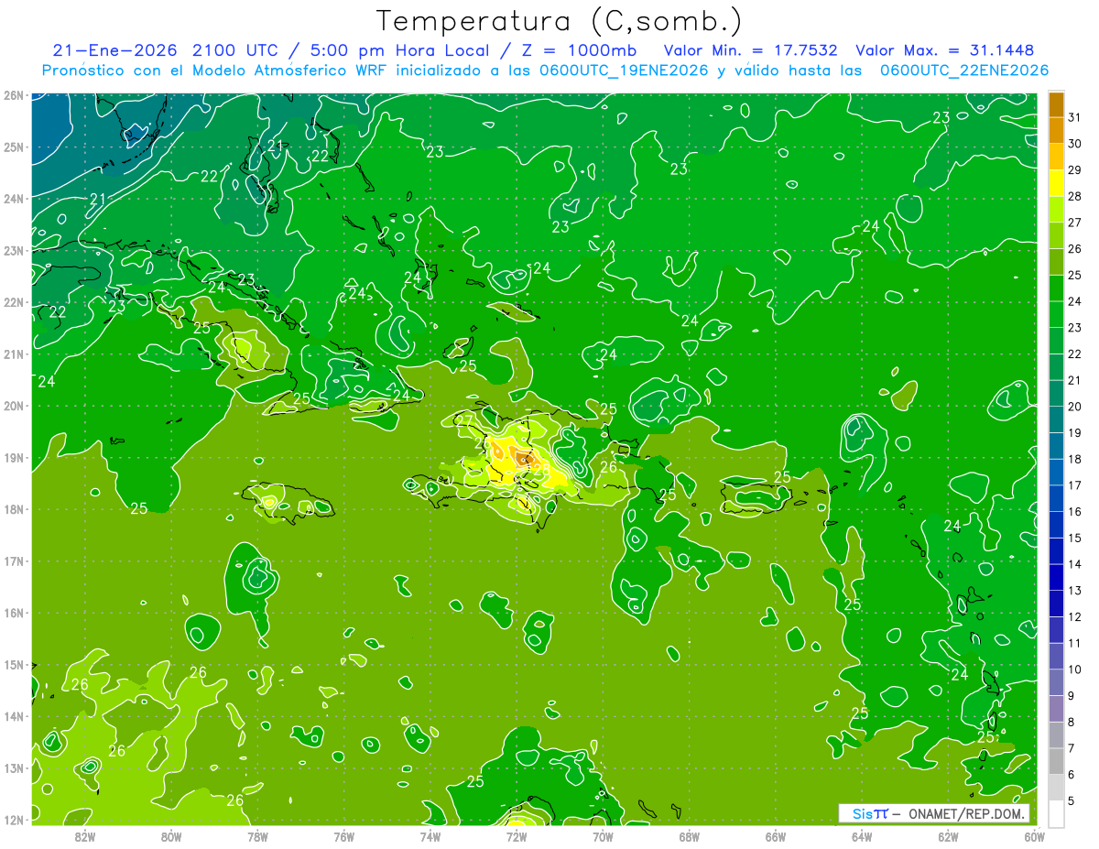Click the '72W' longitude axis label
The image size is (1099, 849).
coord(517,835)
